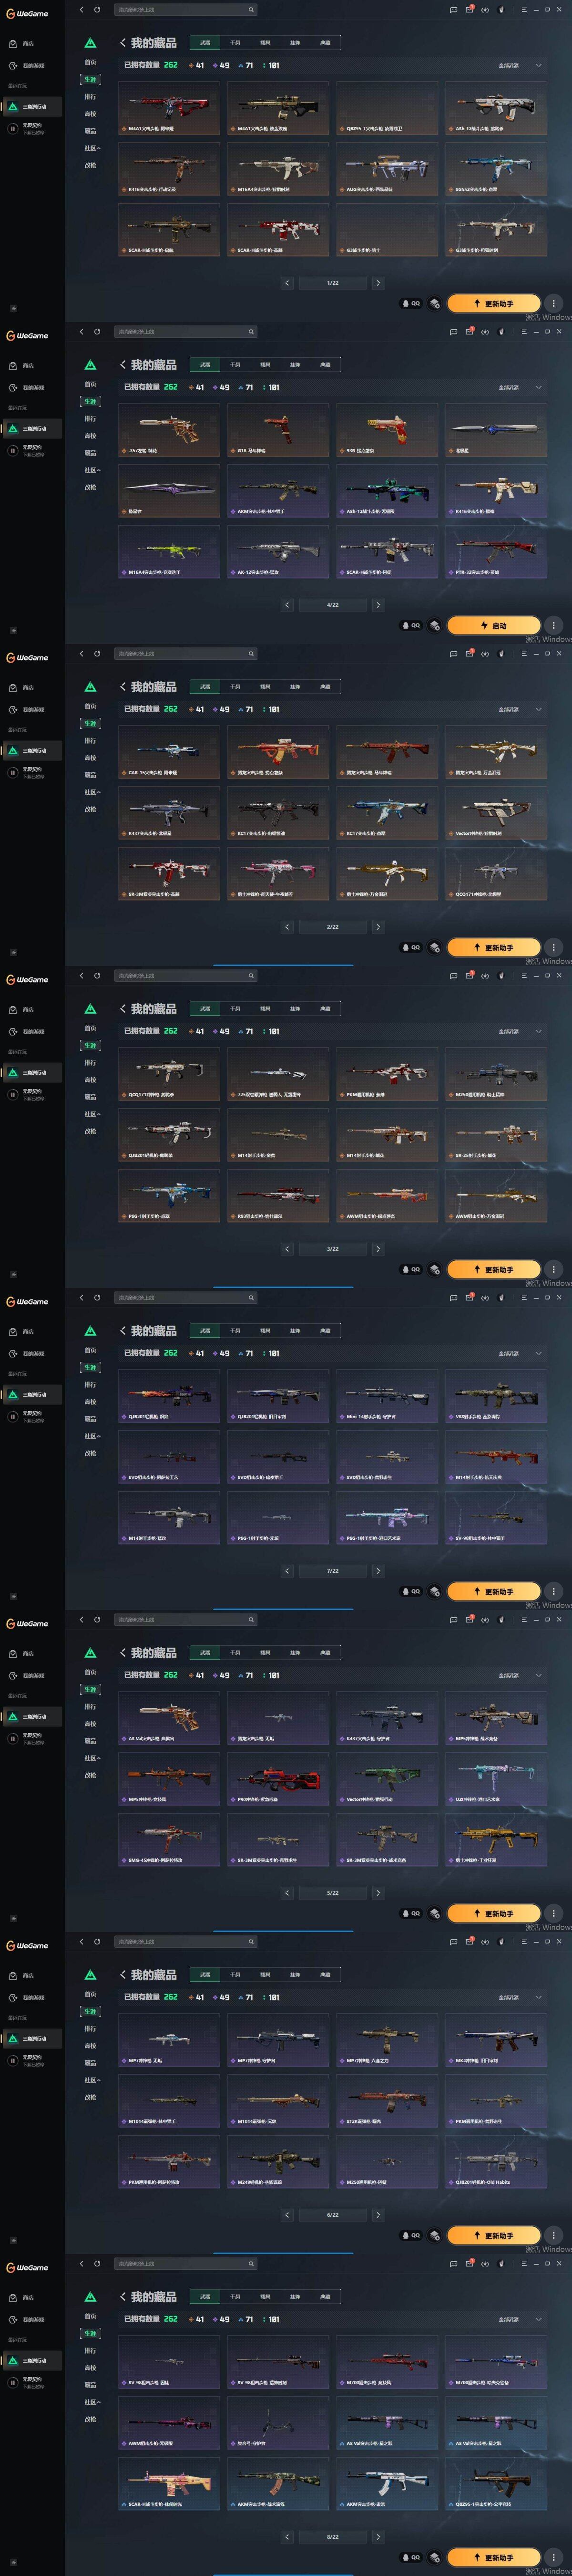572x2576 pixels.
Task: Click the search magnifier icon in the 1/22 window
Action: [251, 9]
